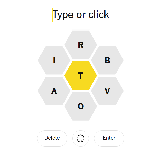Insert the upper-left gray I tile
Screen dimensions: 163x152
click(54, 60)
